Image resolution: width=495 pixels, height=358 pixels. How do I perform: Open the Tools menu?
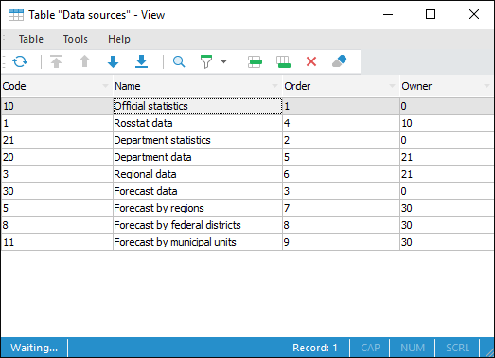pos(76,39)
